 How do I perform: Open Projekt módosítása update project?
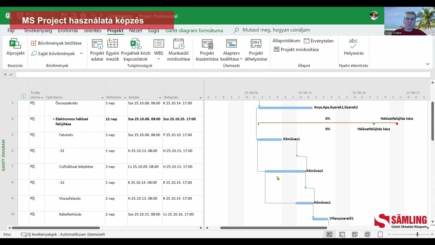point(296,50)
